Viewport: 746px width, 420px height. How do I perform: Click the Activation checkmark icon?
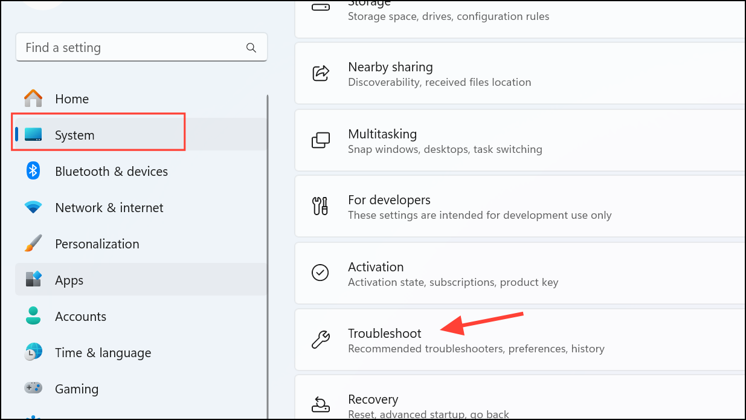pos(321,273)
